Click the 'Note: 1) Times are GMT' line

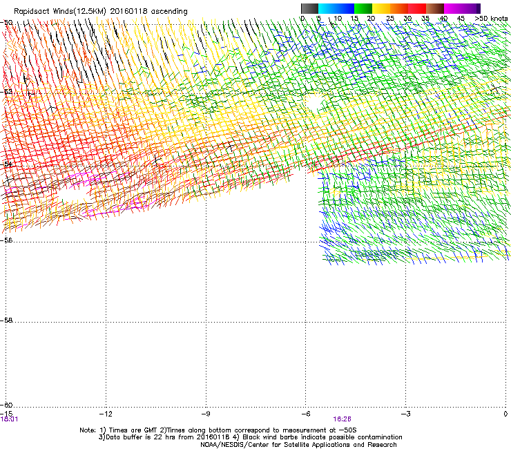[218, 430]
